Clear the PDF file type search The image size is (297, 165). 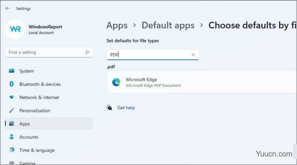[x=193, y=55]
